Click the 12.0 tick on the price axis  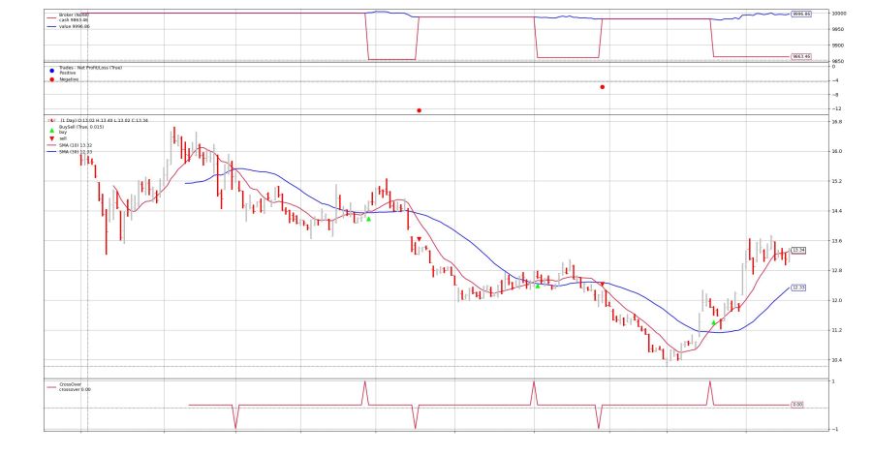point(837,301)
